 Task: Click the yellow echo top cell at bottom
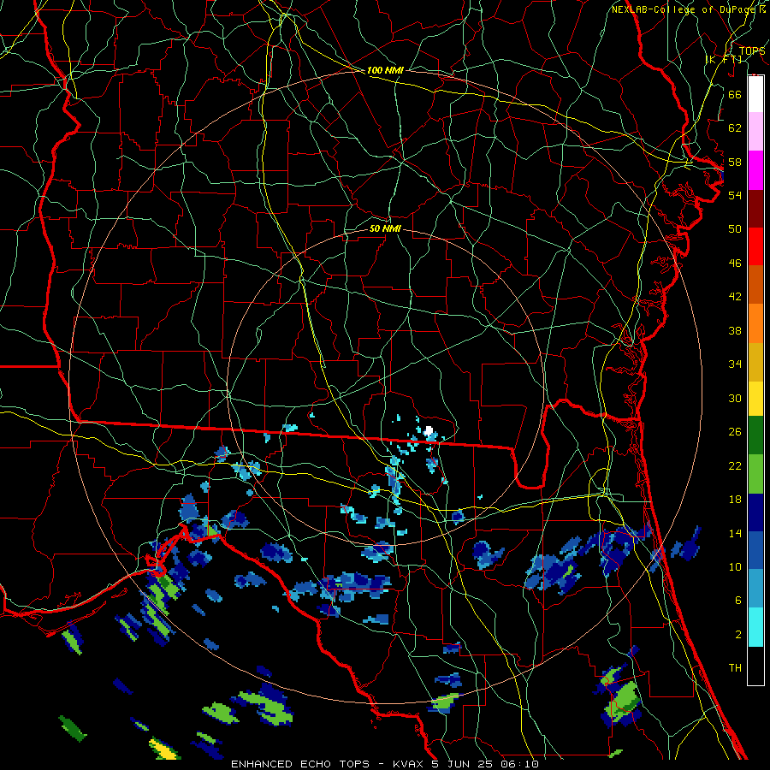pos(163,749)
